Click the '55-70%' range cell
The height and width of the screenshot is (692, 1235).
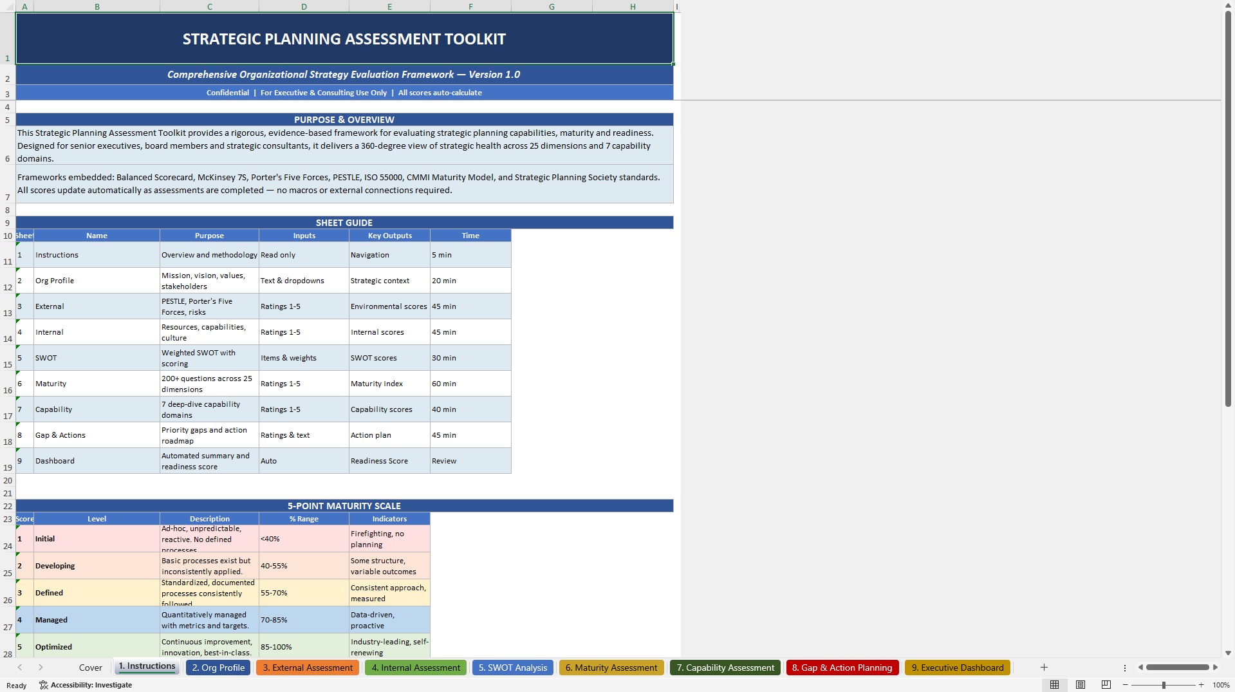[304, 593]
